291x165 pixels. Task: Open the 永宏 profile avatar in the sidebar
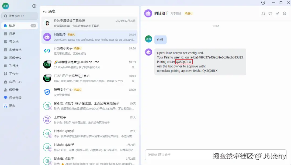tap(6, 6)
